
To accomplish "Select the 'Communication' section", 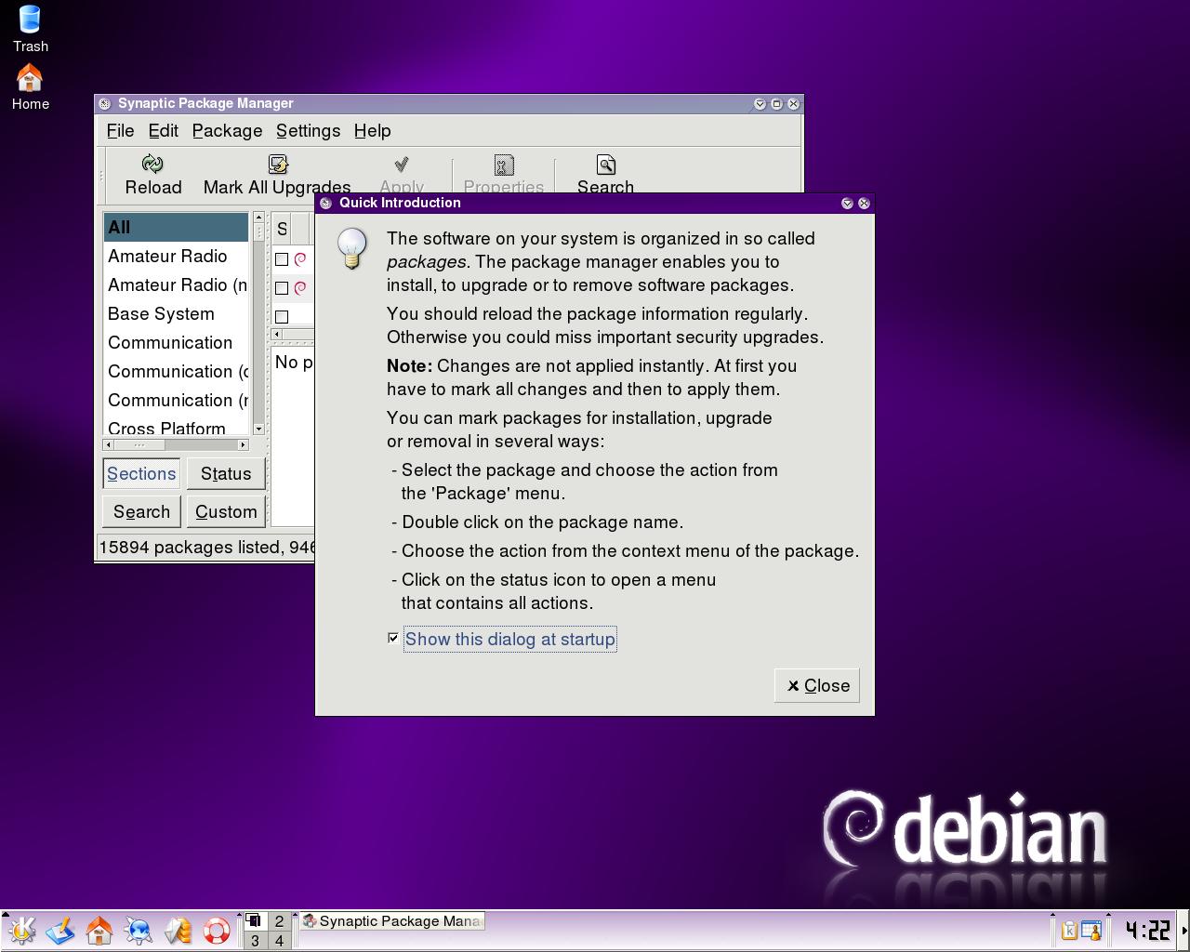I will [x=176, y=343].
